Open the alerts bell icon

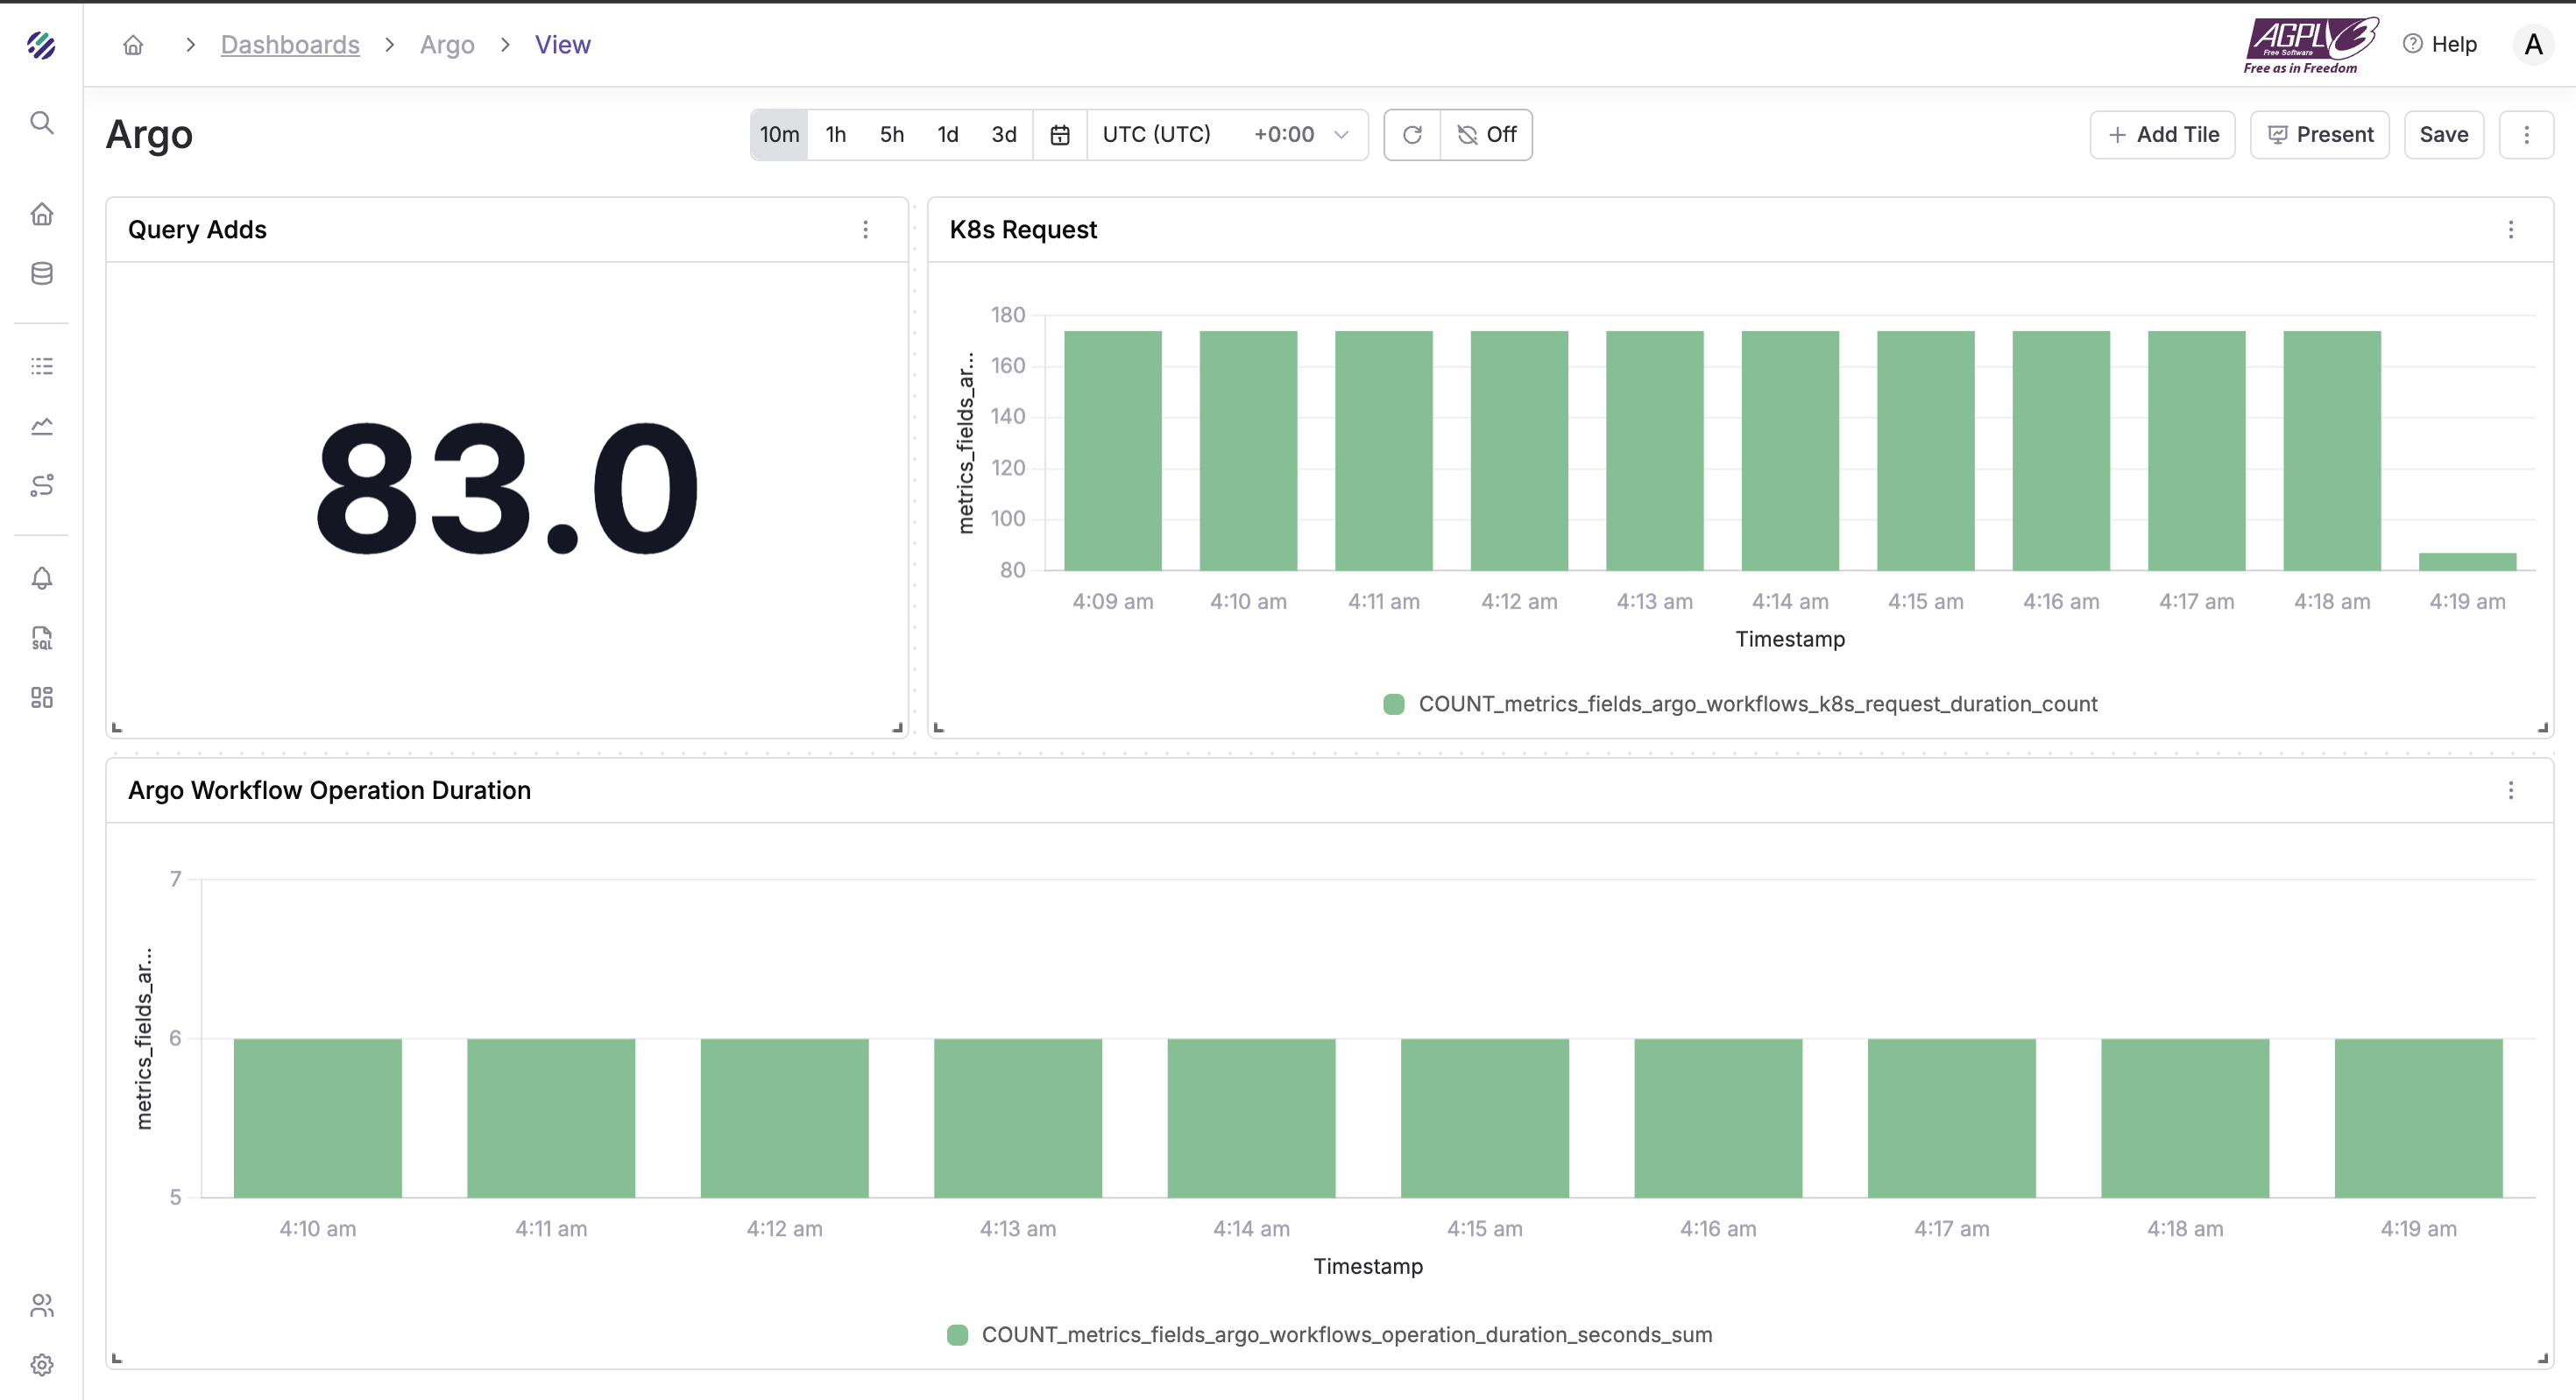[41, 578]
